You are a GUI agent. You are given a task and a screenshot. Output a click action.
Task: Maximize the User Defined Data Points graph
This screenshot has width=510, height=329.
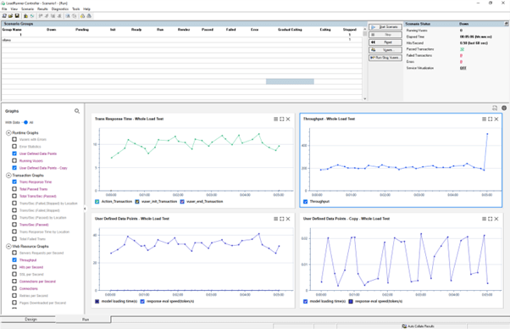click(282, 219)
